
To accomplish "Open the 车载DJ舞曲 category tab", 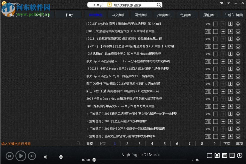I will click(x=233, y=15).
